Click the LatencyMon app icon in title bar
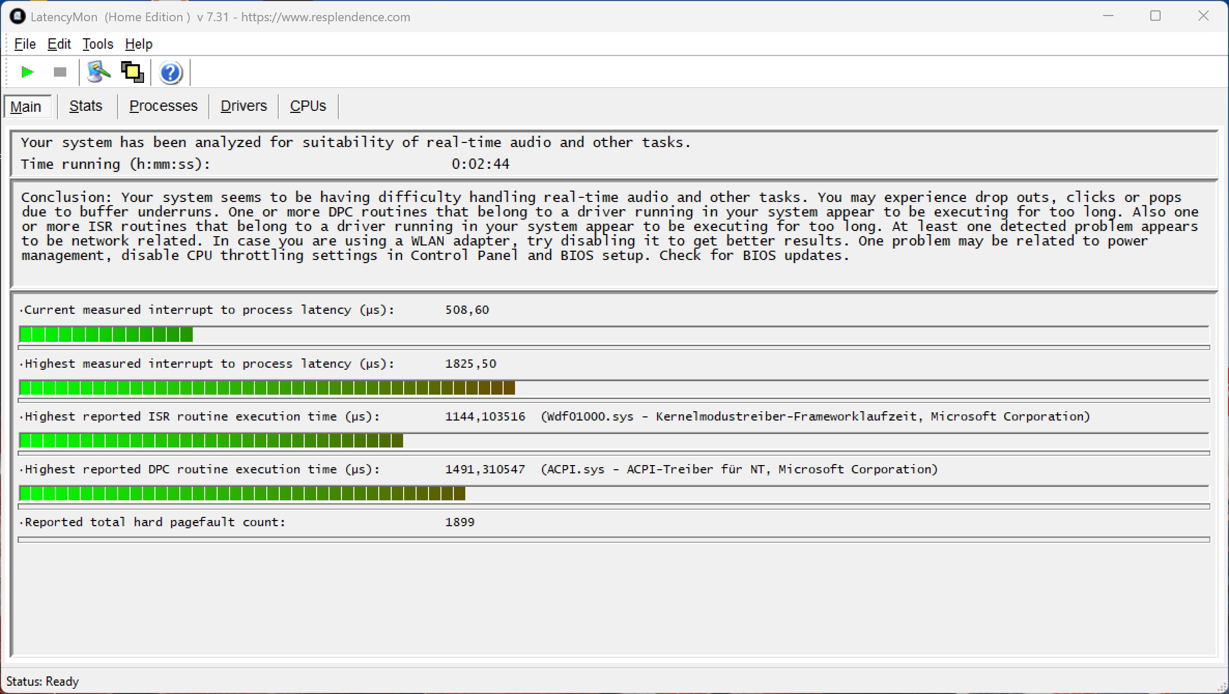1229x694 pixels. (x=17, y=17)
